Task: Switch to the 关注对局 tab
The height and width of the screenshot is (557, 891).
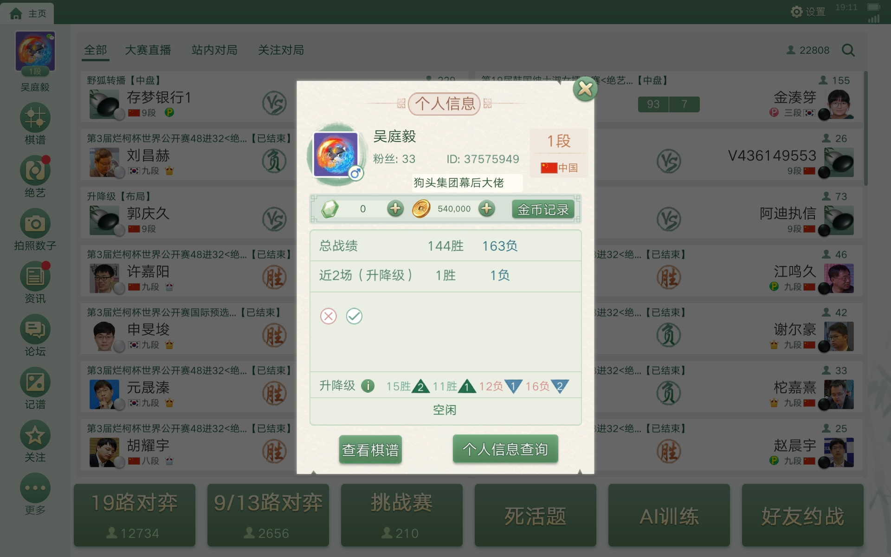Action: [281, 50]
